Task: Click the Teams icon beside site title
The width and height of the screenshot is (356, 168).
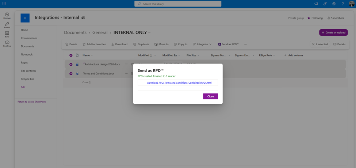Action: tap(83, 18)
